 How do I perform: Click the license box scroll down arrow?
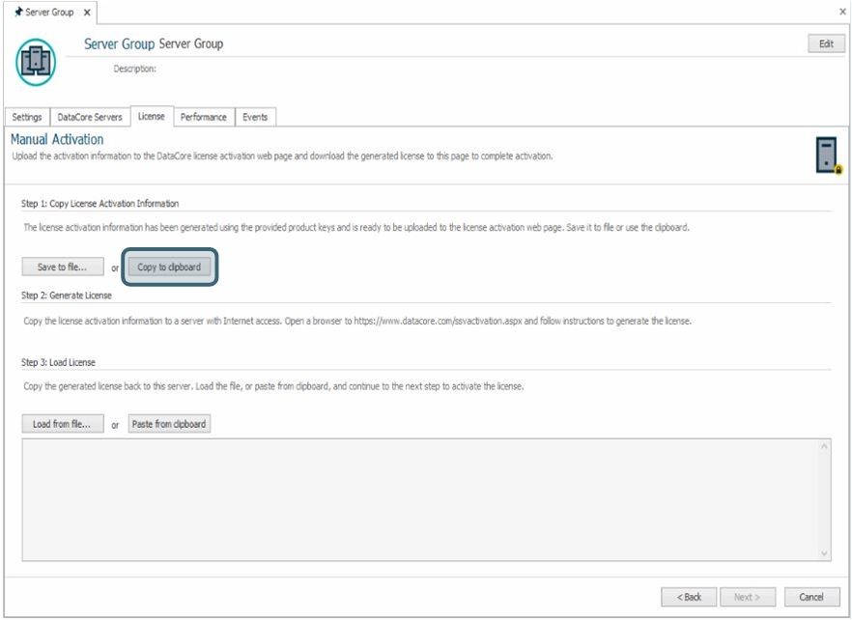click(x=824, y=553)
